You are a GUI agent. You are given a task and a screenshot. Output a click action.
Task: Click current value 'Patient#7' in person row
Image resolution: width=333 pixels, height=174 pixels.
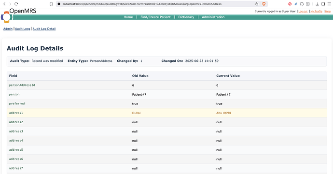pyautogui.click(x=223, y=94)
